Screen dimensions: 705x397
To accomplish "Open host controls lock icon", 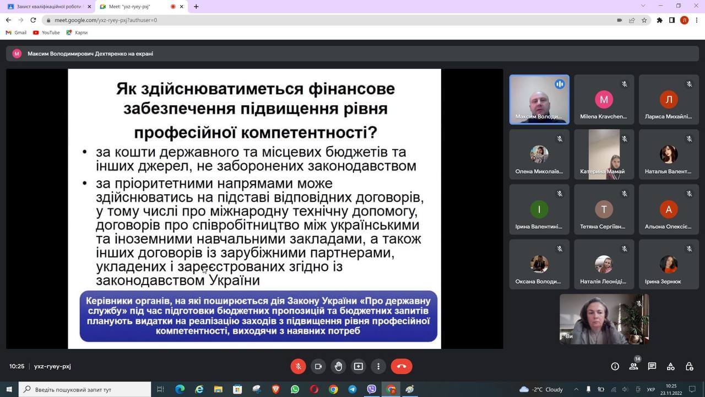I will coord(689,366).
